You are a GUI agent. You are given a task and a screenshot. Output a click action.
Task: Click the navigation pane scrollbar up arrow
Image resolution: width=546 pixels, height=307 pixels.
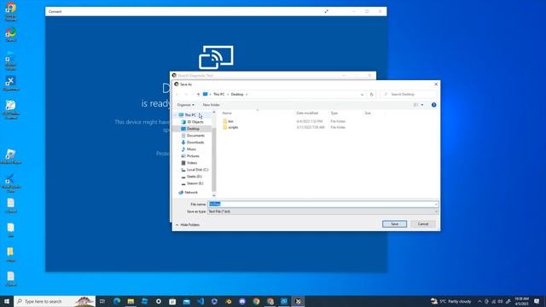click(214, 113)
